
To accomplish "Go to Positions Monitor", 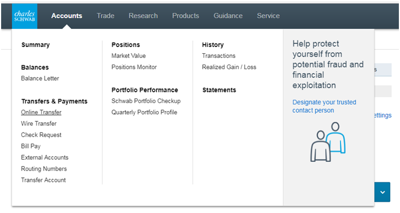I will tap(134, 67).
